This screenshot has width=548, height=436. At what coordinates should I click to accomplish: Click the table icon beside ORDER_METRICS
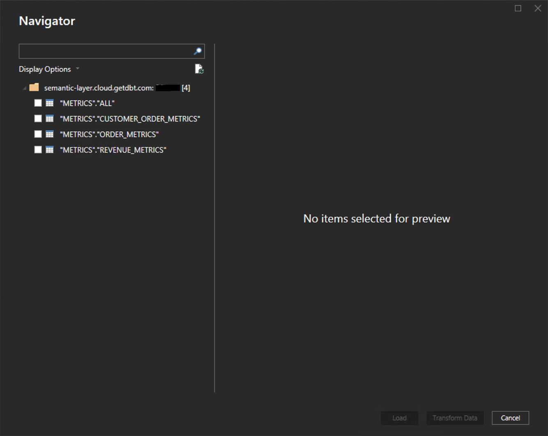[x=49, y=134]
